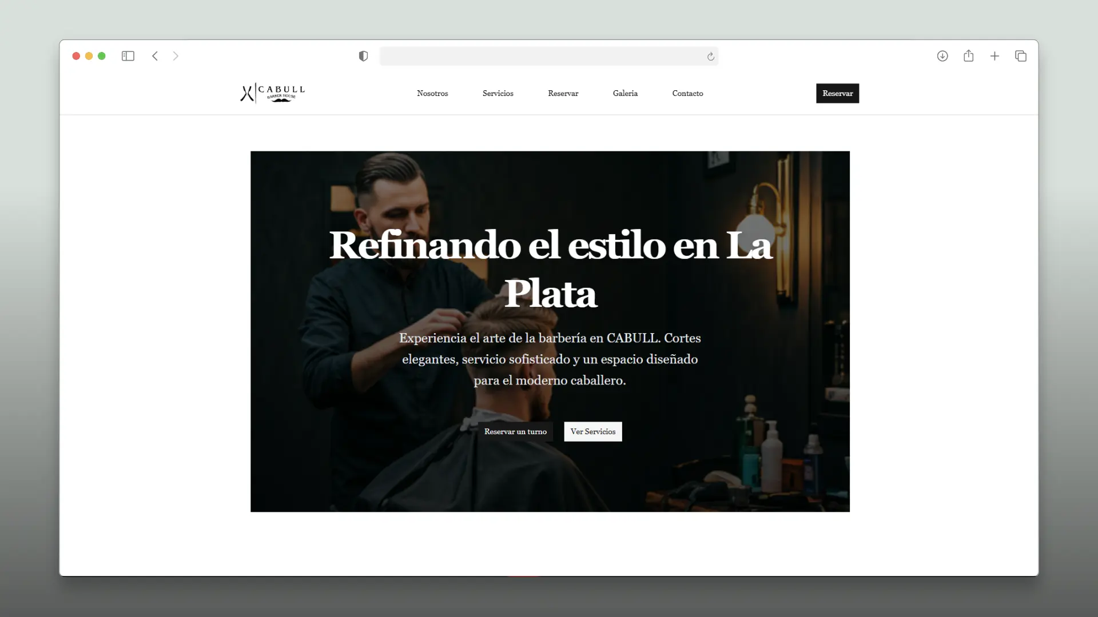
Task: Go to Servicios in navigation
Action: 498,93
